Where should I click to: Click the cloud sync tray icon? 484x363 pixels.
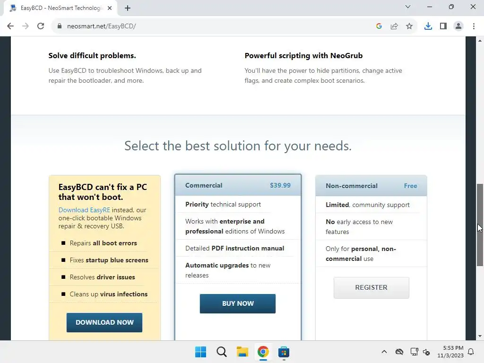point(399,352)
